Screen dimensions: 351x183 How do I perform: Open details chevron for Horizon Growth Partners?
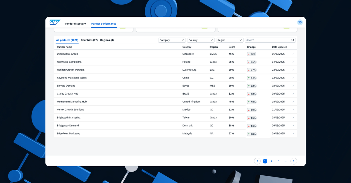(293, 70)
